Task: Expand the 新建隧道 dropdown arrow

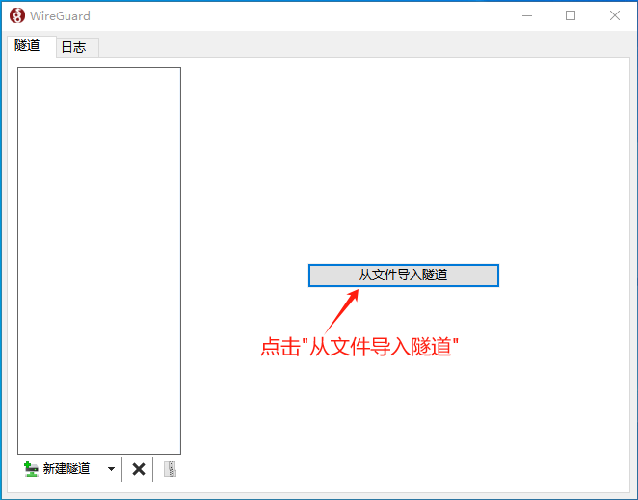Action: [111, 469]
